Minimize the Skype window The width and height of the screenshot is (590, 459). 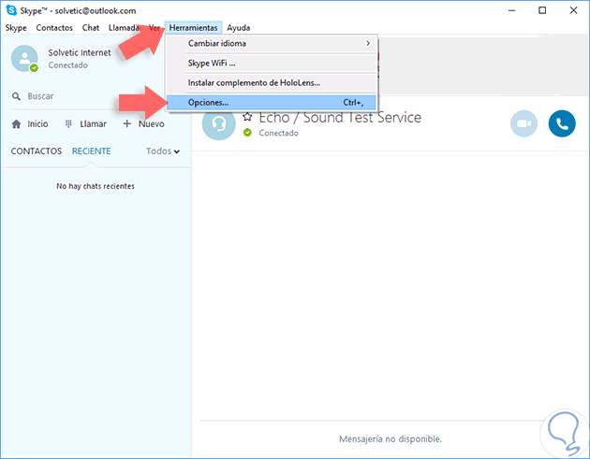tap(511, 10)
